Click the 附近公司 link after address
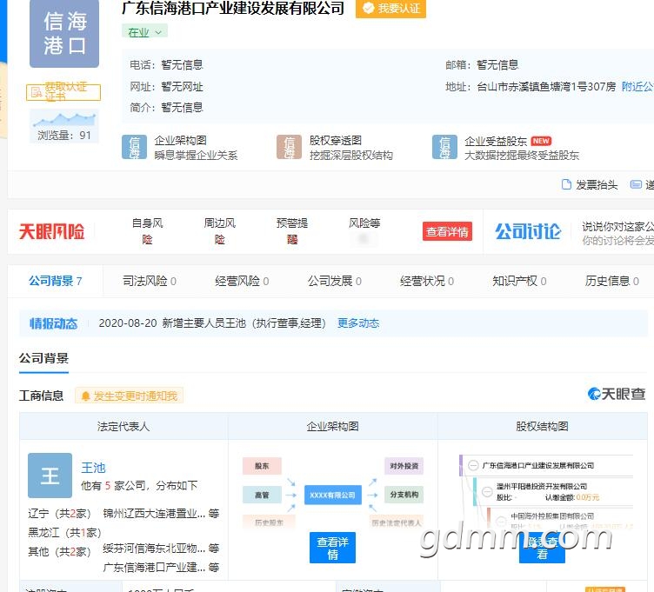Screen dimensions: 654x592 pyautogui.click(x=637, y=87)
